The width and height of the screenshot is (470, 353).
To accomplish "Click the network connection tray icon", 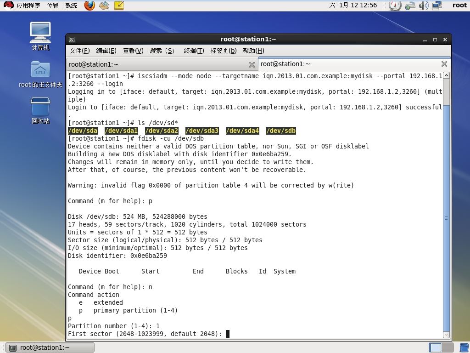I will pos(410,6).
